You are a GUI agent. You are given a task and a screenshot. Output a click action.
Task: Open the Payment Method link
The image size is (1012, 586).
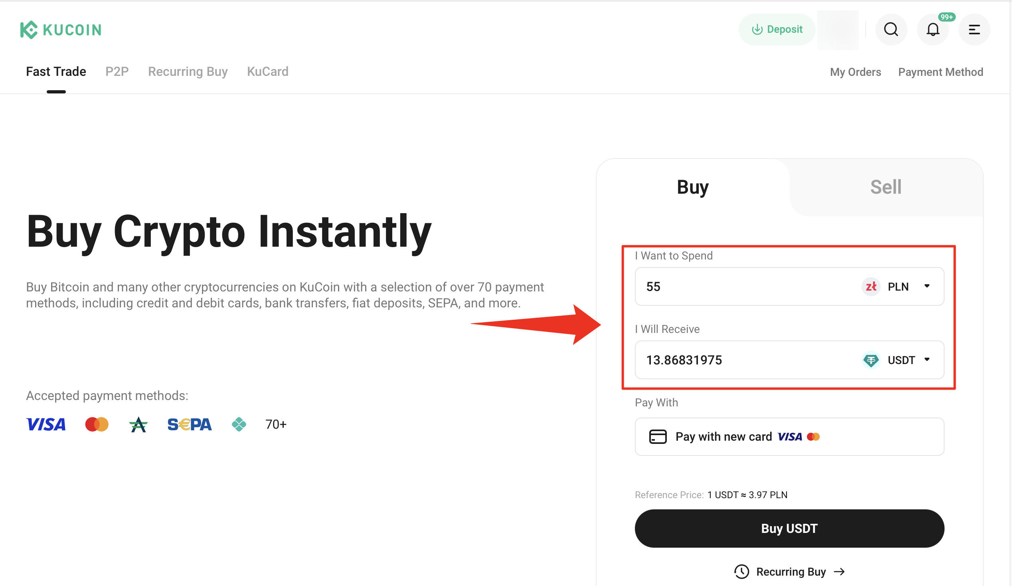coord(941,72)
